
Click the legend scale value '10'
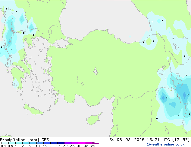(x=38, y=146)
